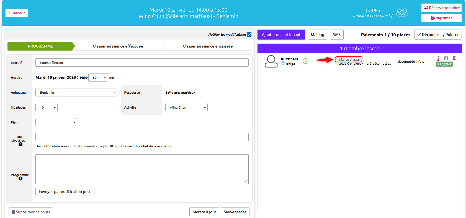Open the Animateur dropdown showing Benjamin
This screenshot has height=218, width=466.
[76, 93]
